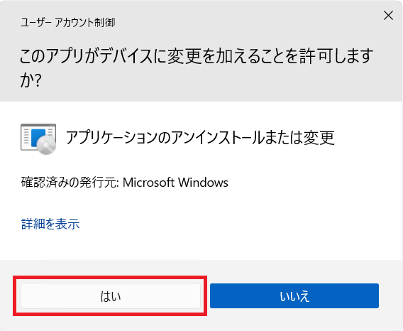The width and height of the screenshot is (403, 331).
Task: Expand details via the 詳細を表示 link
Action: point(50,224)
